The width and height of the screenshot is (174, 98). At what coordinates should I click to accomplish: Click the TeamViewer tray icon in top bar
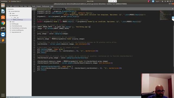(x=153, y=1)
